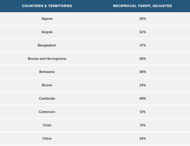The height and width of the screenshot is (146, 190).
Task: Select the Algeria country cell
Action: (47, 19)
